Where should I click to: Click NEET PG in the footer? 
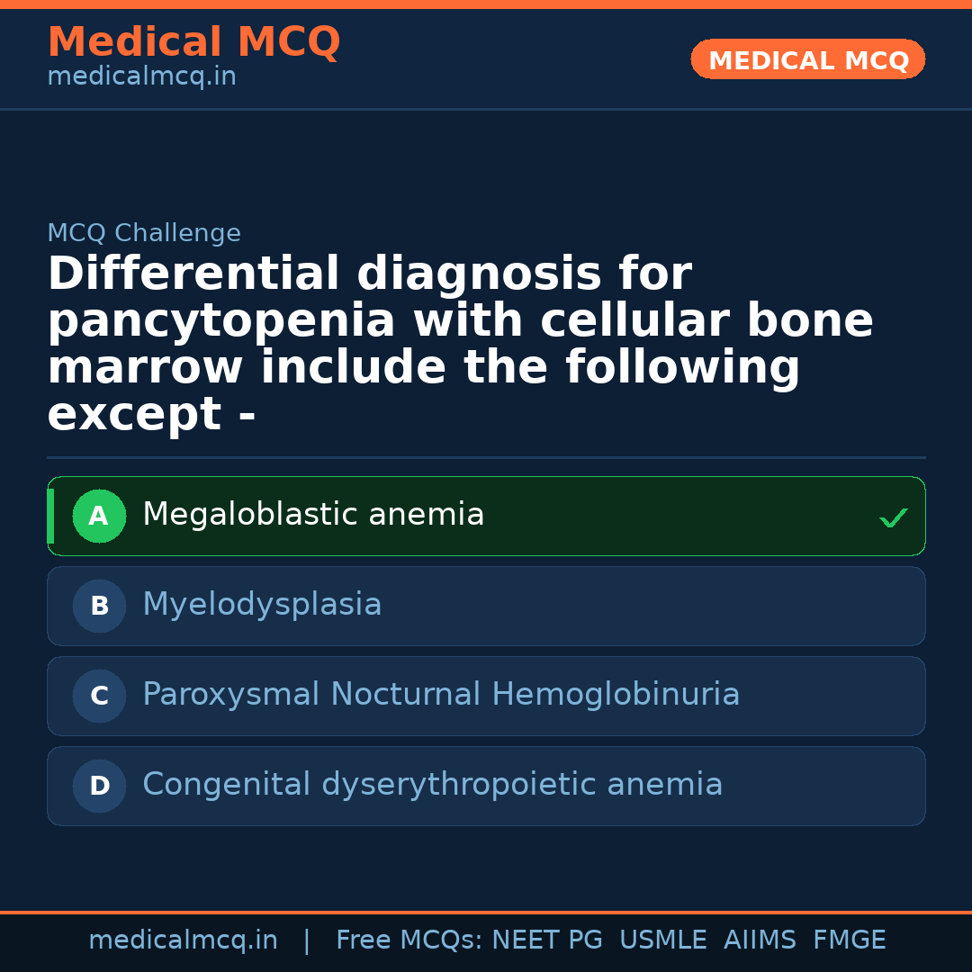point(547,940)
